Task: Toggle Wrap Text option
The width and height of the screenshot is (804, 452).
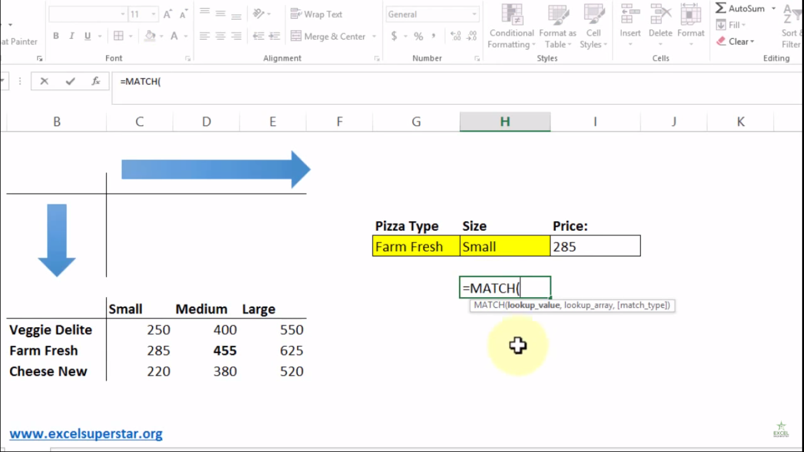Action: (317, 14)
